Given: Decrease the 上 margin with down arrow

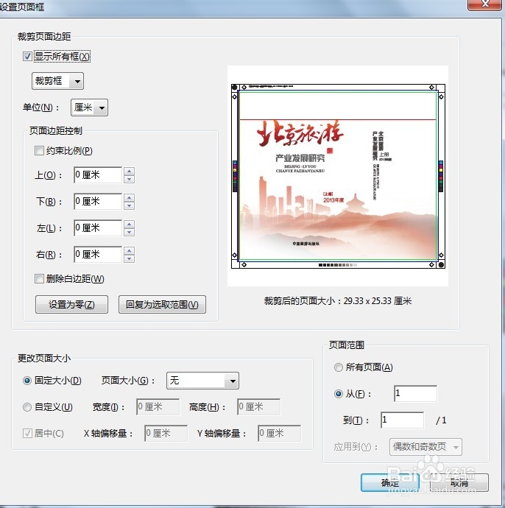Looking at the screenshot, I should point(130,179).
